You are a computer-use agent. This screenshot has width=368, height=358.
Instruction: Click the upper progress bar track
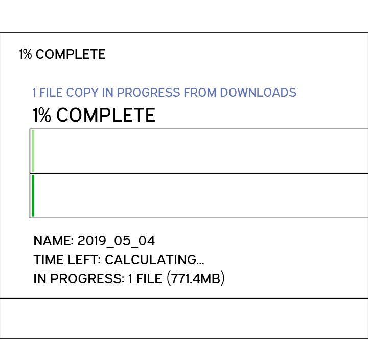coord(199,151)
